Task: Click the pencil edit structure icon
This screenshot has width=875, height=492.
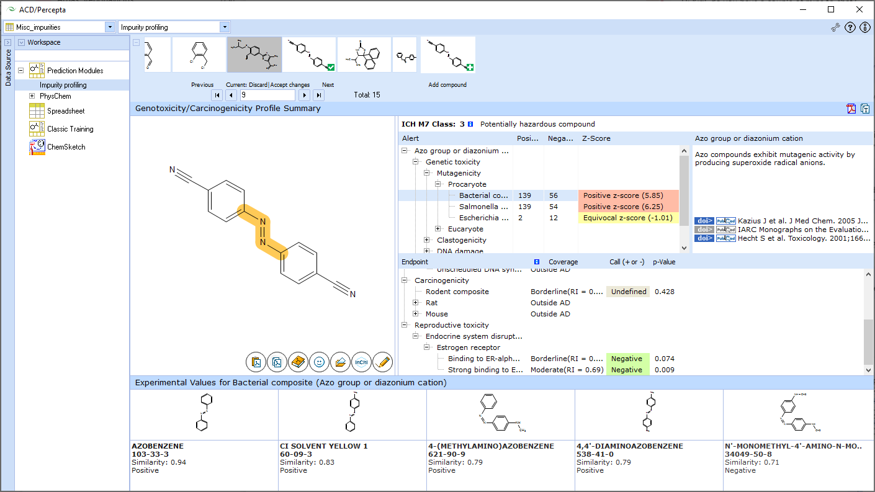Action: [x=382, y=361]
